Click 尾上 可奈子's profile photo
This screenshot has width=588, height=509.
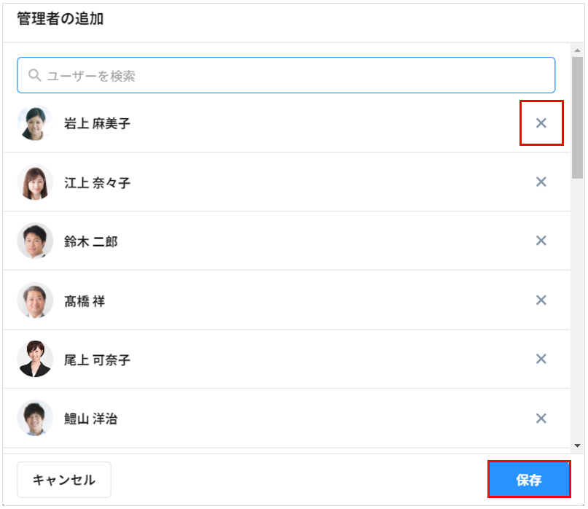point(35,359)
